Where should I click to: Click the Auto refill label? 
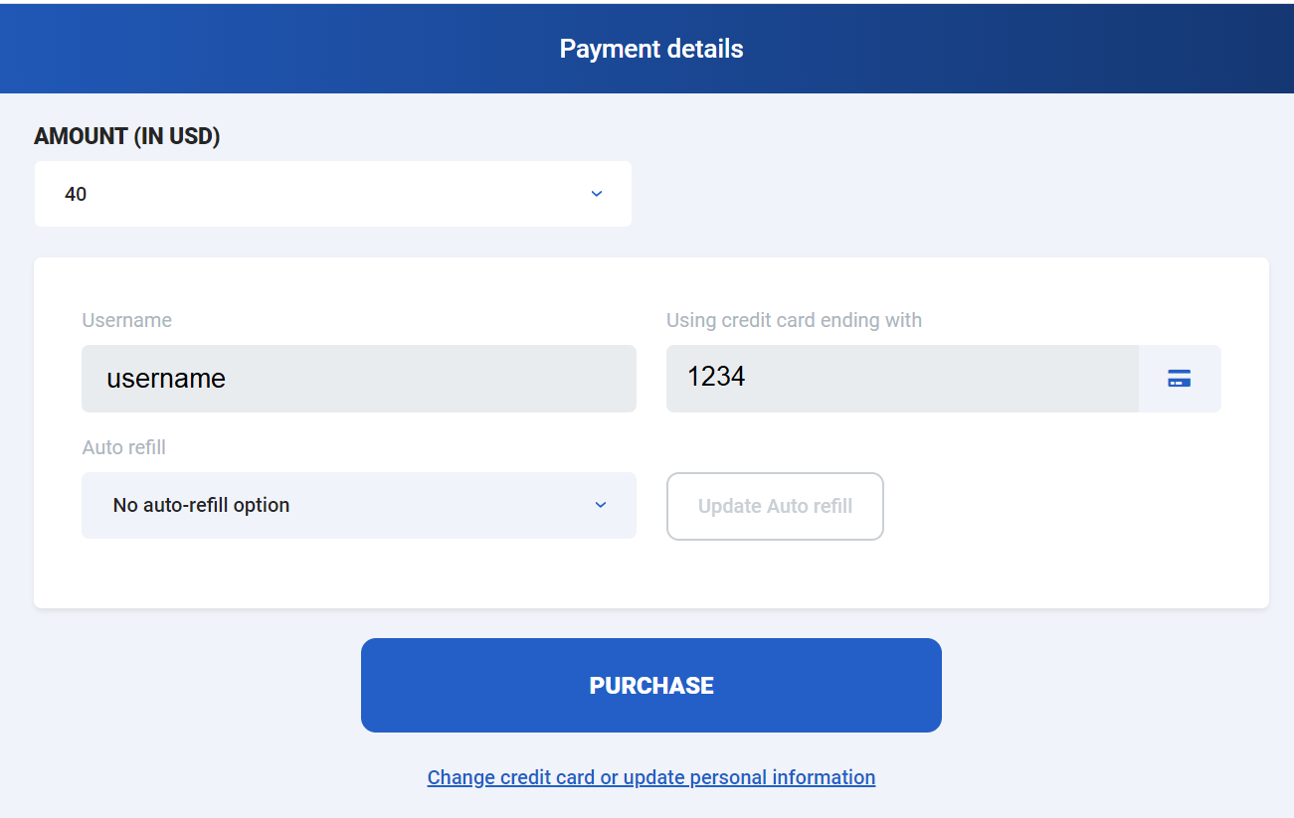click(x=123, y=447)
